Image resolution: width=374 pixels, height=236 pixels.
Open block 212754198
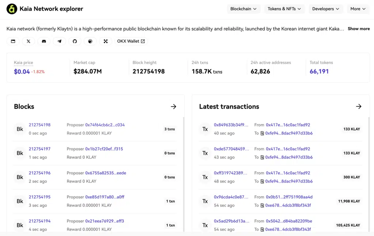pyautogui.click(x=39, y=125)
